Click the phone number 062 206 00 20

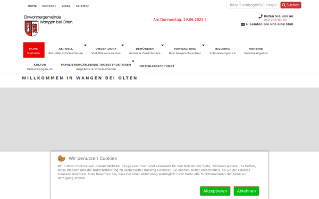[x=275, y=20]
